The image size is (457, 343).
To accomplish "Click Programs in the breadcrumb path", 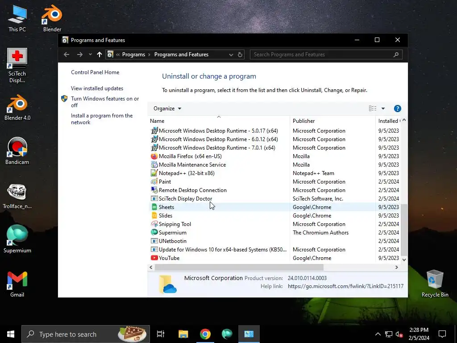I will pyautogui.click(x=133, y=54).
